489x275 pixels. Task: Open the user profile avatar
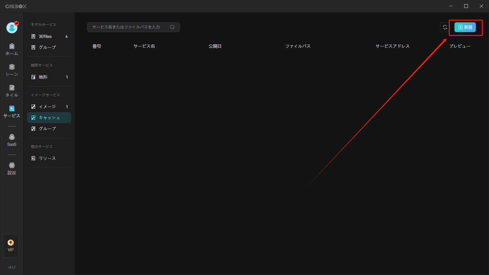click(12, 28)
